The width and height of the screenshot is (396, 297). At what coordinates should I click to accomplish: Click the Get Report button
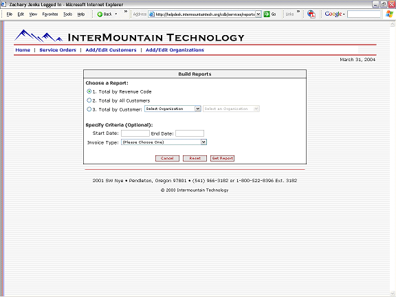point(222,158)
